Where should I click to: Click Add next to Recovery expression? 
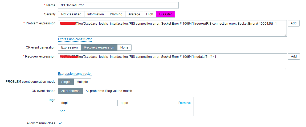(x=293, y=56)
